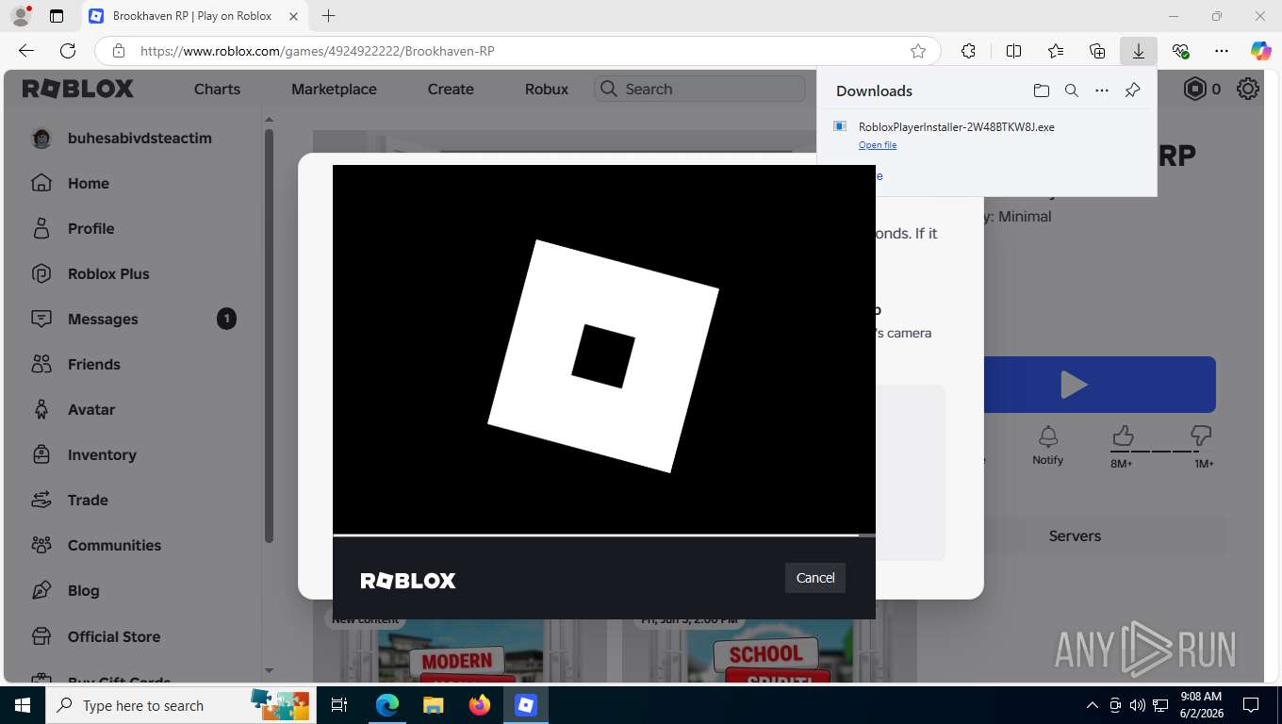Show hidden system tray icons
The image size is (1282, 724).
tap(1093, 705)
